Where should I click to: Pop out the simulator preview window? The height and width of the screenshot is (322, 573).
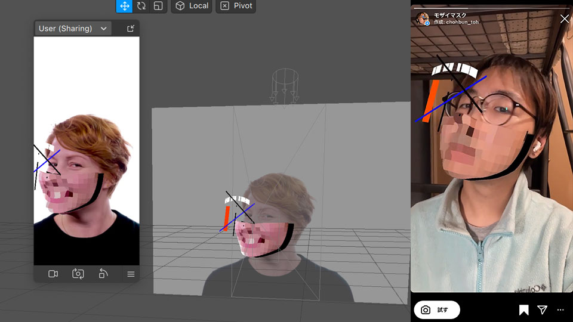point(131,29)
